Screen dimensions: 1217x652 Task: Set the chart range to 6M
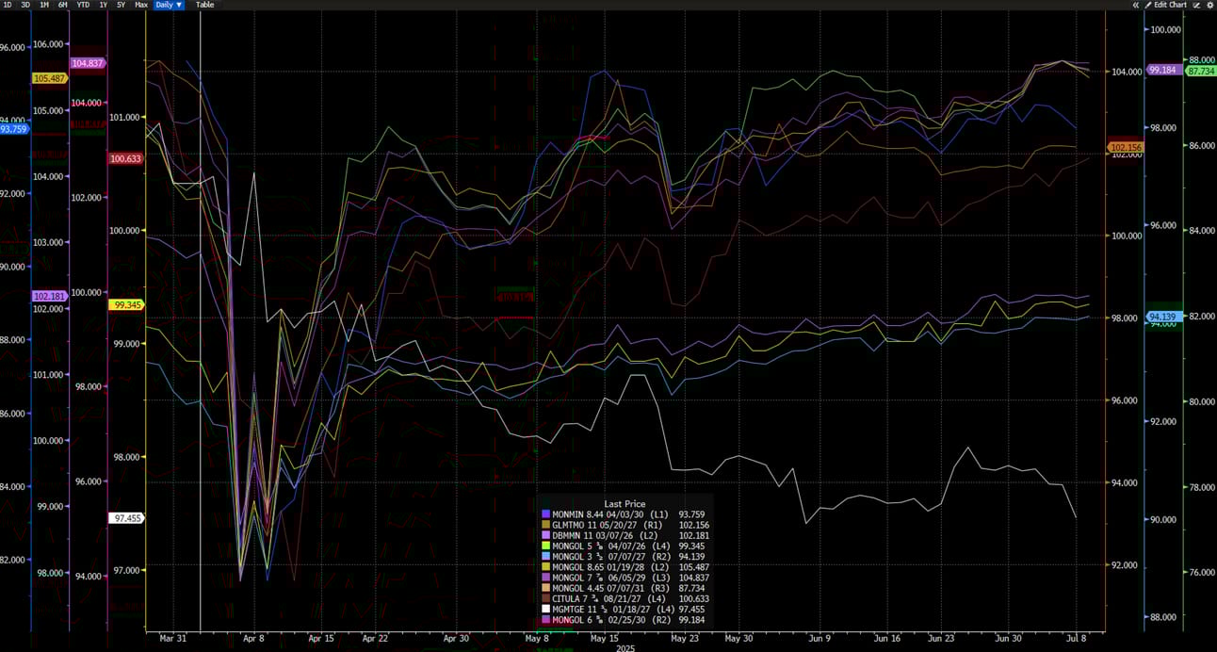62,5
